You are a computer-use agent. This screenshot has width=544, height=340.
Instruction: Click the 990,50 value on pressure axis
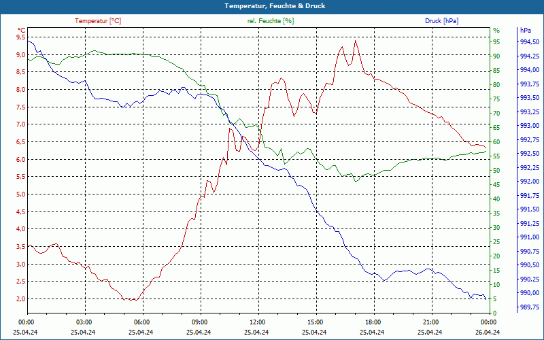[x=530, y=265]
